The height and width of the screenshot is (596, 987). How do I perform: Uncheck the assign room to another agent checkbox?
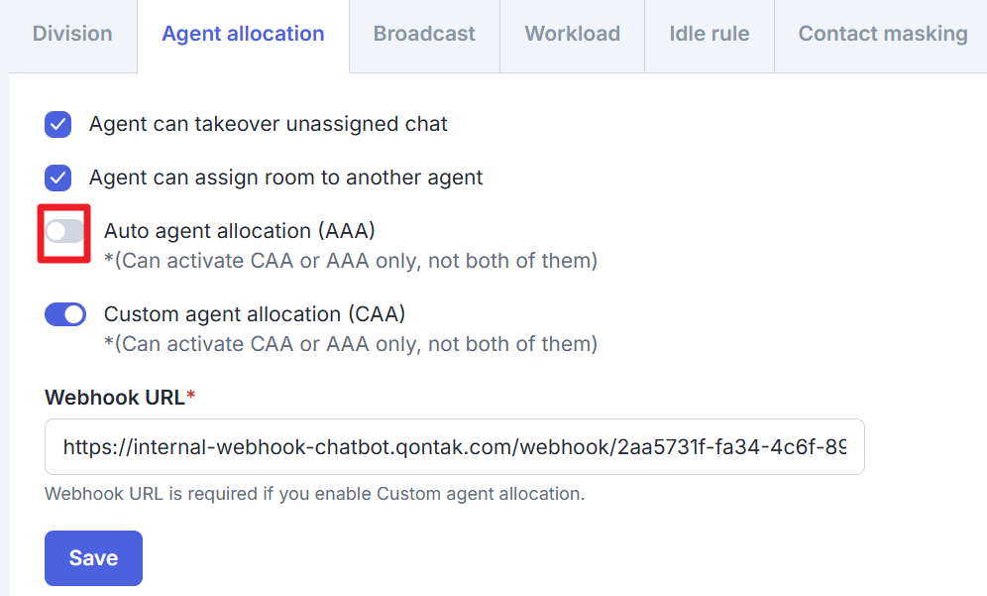click(58, 179)
